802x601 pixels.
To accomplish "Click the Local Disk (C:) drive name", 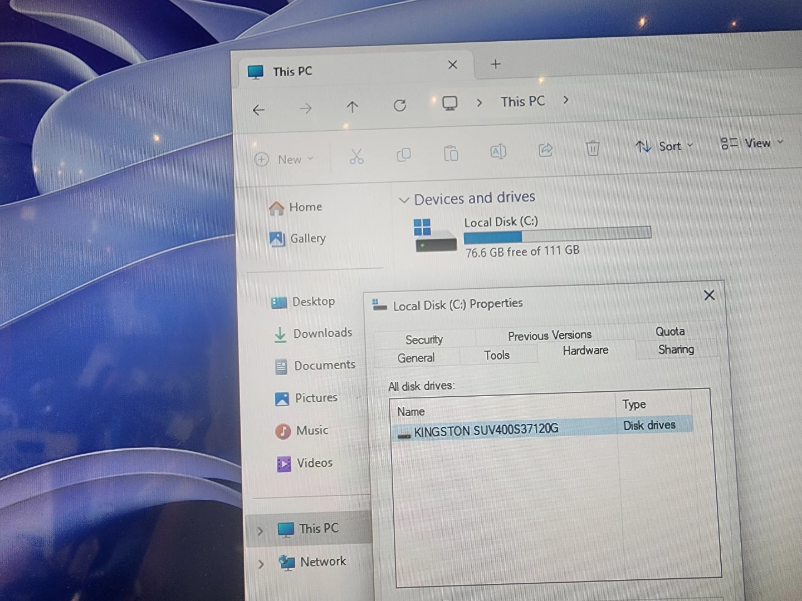I will [x=501, y=221].
